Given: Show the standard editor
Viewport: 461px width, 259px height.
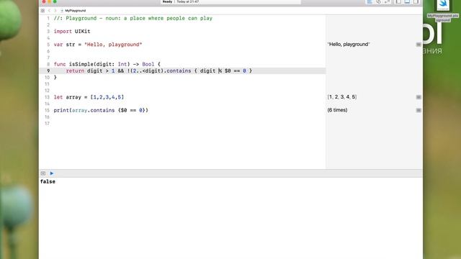Looking at the screenshot, I should click(x=370, y=1).
